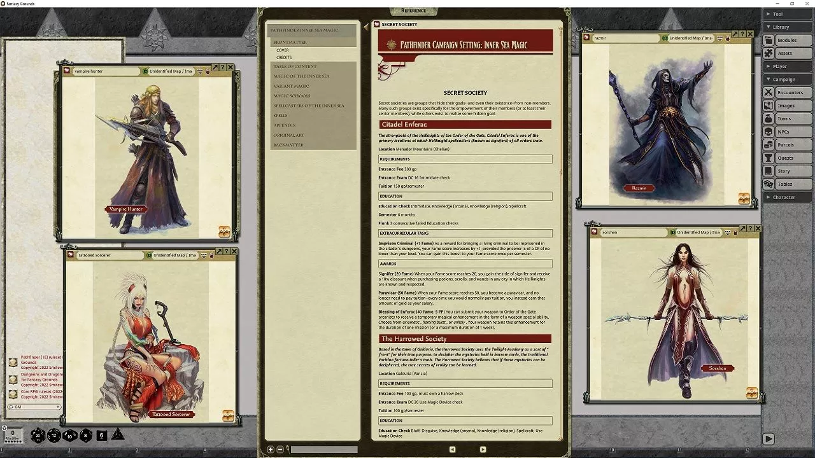This screenshot has height=458, width=815.
Task: Click the Modules folder icon in sidebar
Action: pos(769,40)
